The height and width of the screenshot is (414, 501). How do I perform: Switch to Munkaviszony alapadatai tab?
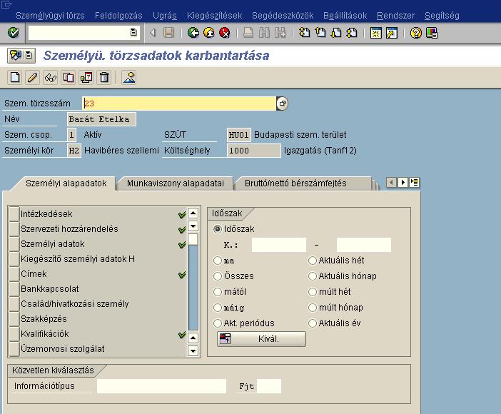pos(176,183)
